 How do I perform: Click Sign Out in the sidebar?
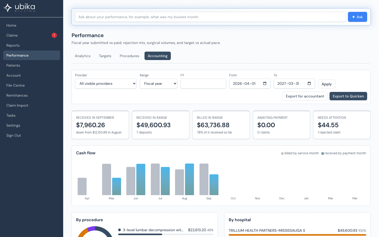coord(32,135)
